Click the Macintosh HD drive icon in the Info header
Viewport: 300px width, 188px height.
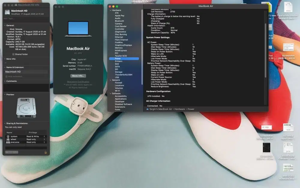tap(7, 12)
